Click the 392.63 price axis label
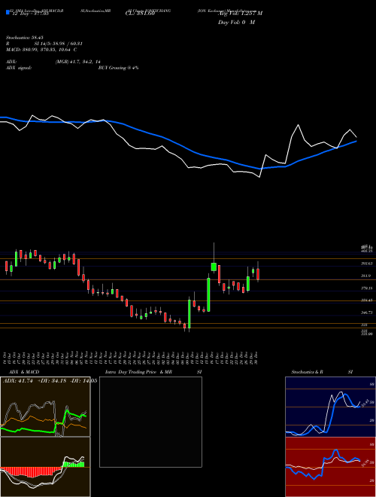The width and height of the screenshot is (376, 497). [367, 264]
